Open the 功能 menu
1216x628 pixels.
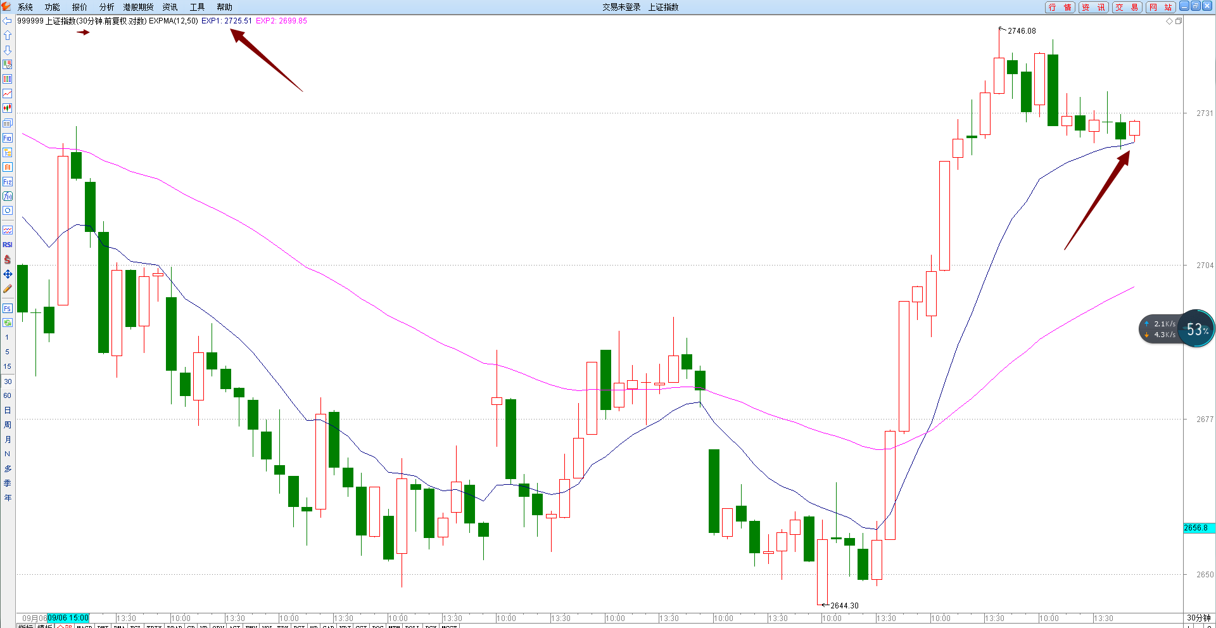53,7
